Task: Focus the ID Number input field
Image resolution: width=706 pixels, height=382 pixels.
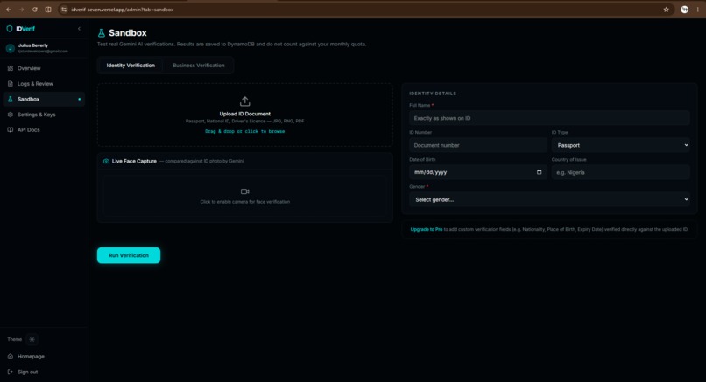Action: pyautogui.click(x=478, y=145)
